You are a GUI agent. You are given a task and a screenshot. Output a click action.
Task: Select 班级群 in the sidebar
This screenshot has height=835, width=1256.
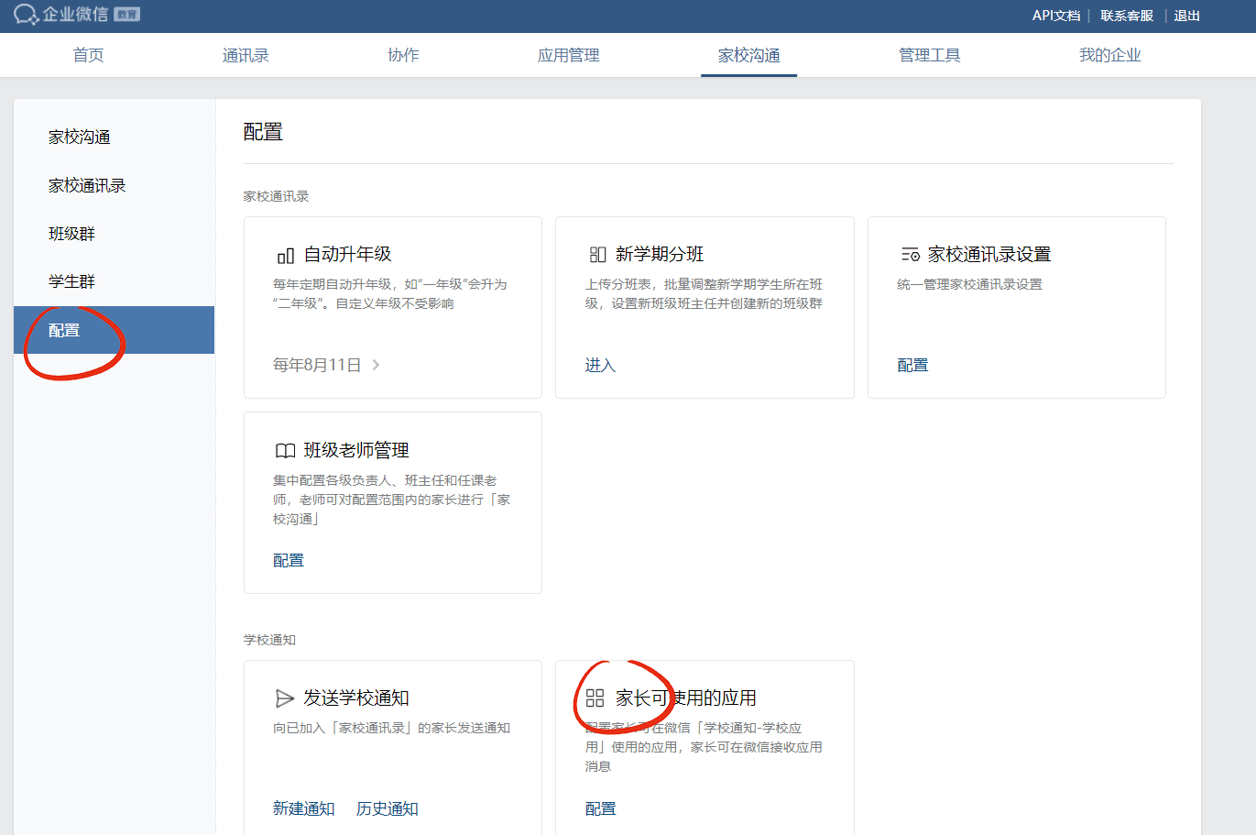(71, 234)
